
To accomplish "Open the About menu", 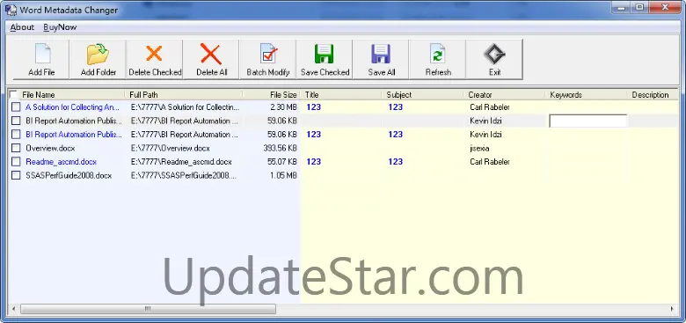I will [x=22, y=27].
